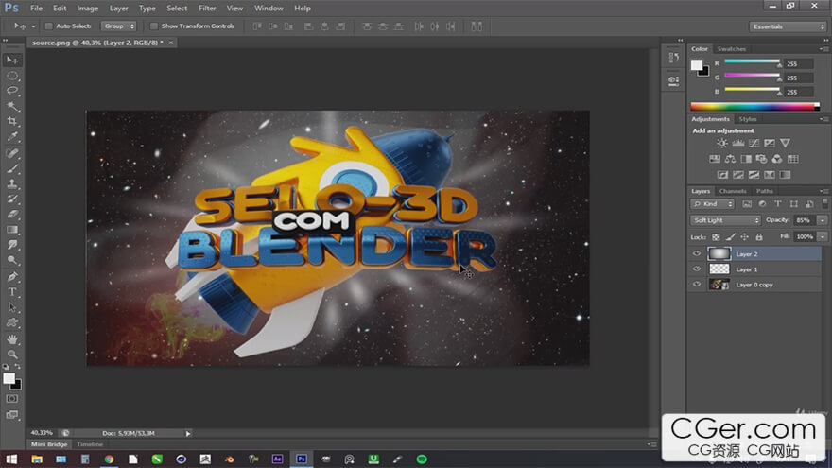Select the Magic Wand tool
The height and width of the screenshot is (468, 832).
(x=12, y=106)
